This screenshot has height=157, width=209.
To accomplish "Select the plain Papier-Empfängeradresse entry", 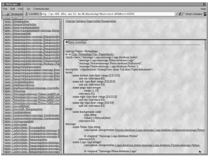I will click(x=19, y=85).
